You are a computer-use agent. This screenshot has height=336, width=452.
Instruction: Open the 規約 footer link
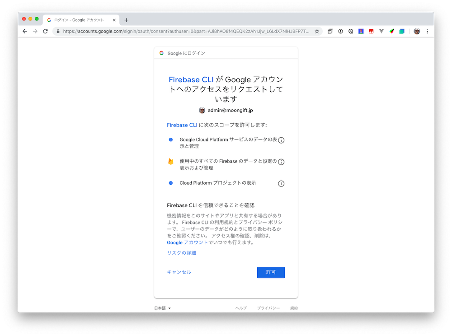pos(294,308)
